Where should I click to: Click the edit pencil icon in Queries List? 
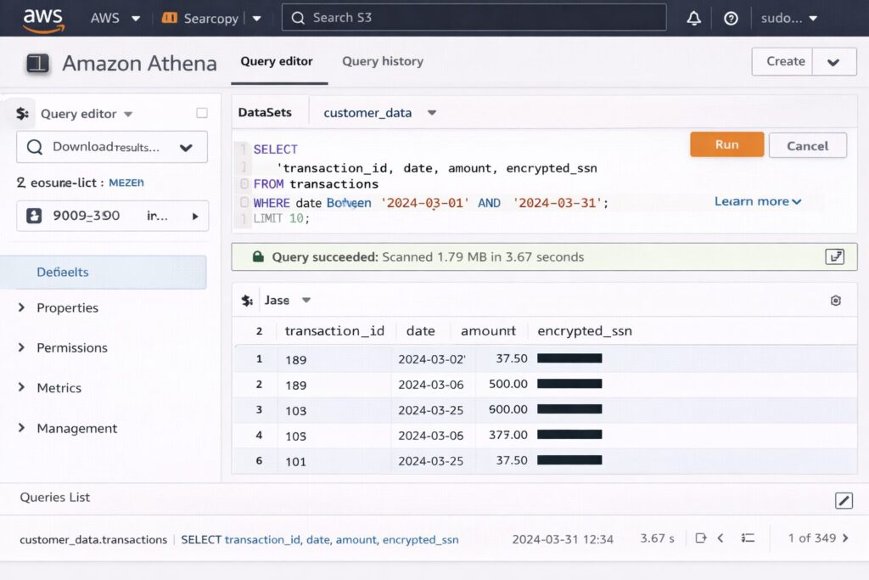[844, 500]
